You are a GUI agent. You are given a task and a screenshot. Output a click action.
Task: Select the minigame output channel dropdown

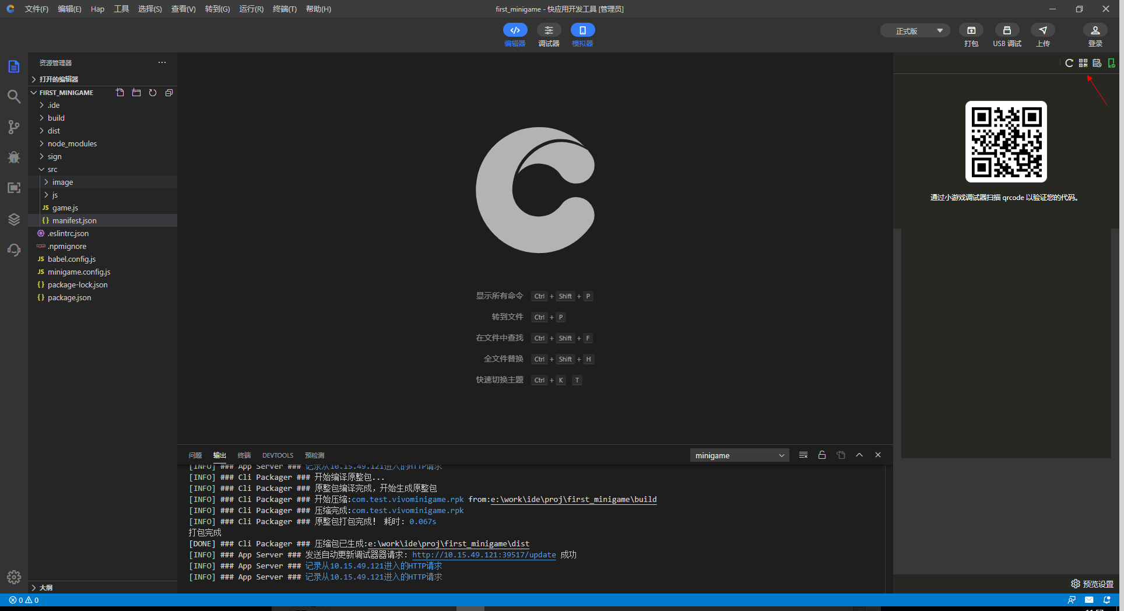pyautogui.click(x=739, y=455)
